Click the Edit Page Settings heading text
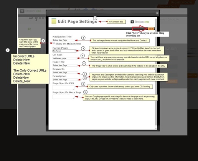The width and height of the screenshot is (198, 161). pos(78,21)
